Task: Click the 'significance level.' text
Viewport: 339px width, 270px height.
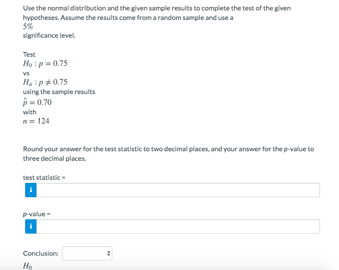Action: [x=49, y=36]
